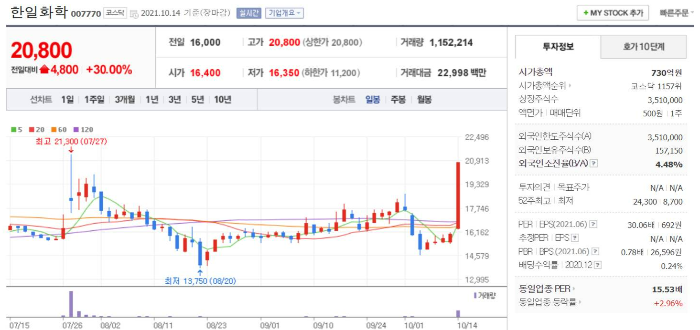Click the 실시간 realtime button
Screen dimensions: 700x330
coord(248,13)
